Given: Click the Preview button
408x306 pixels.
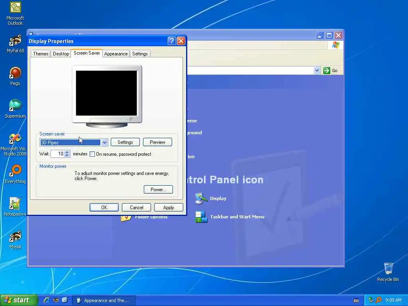Looking at the screenshot, I should point(157,142).
